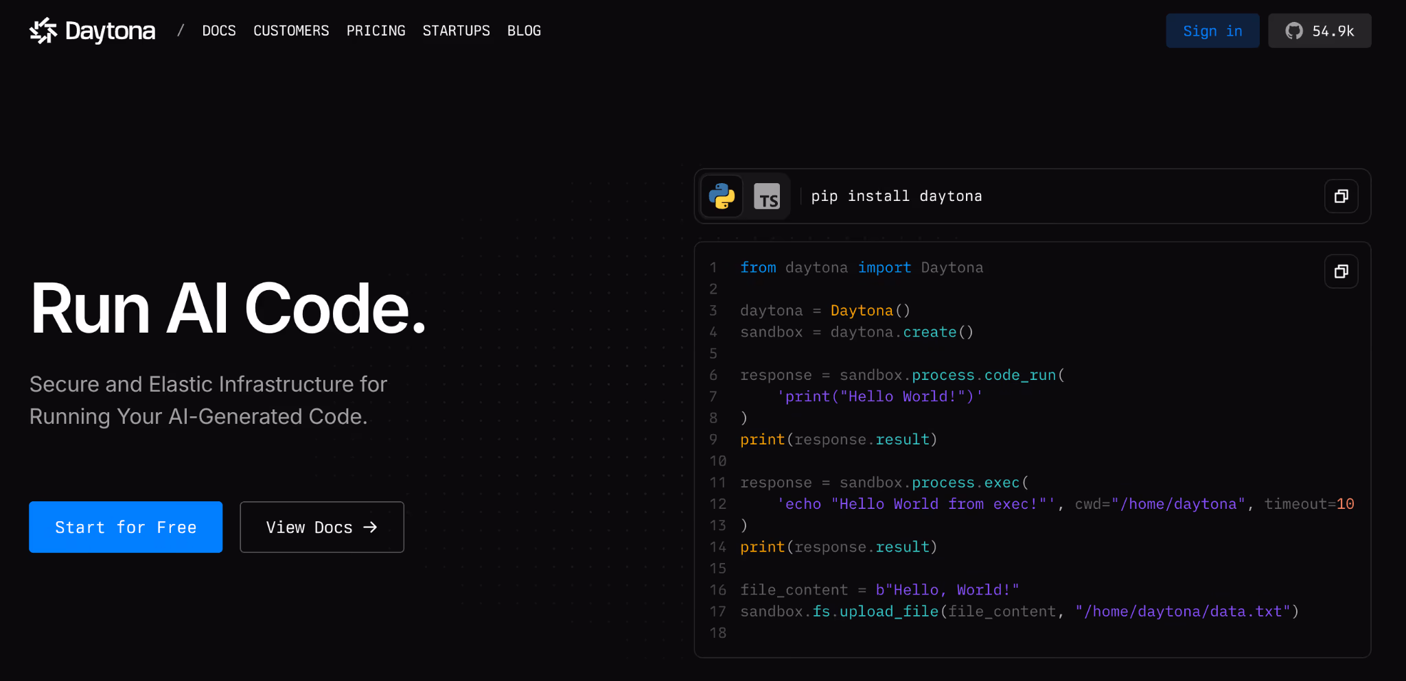1406x681 pixels.
Task: Open the PRICING page
Action: pos(376,30)
